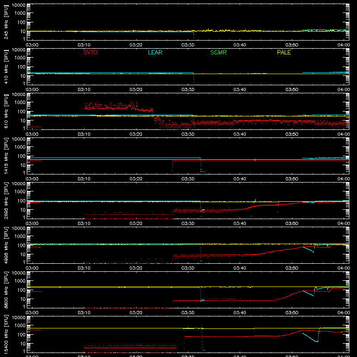This screenshot has height=357, width=357.
Task: Click the 04:00 time label under 245 MHz plot
Action: point(344,45)
